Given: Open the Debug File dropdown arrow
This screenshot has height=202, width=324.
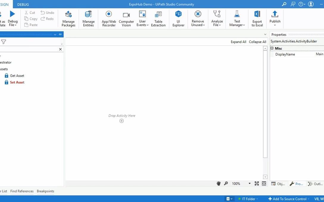Looking at the screenshot, I should pos(15,25).
